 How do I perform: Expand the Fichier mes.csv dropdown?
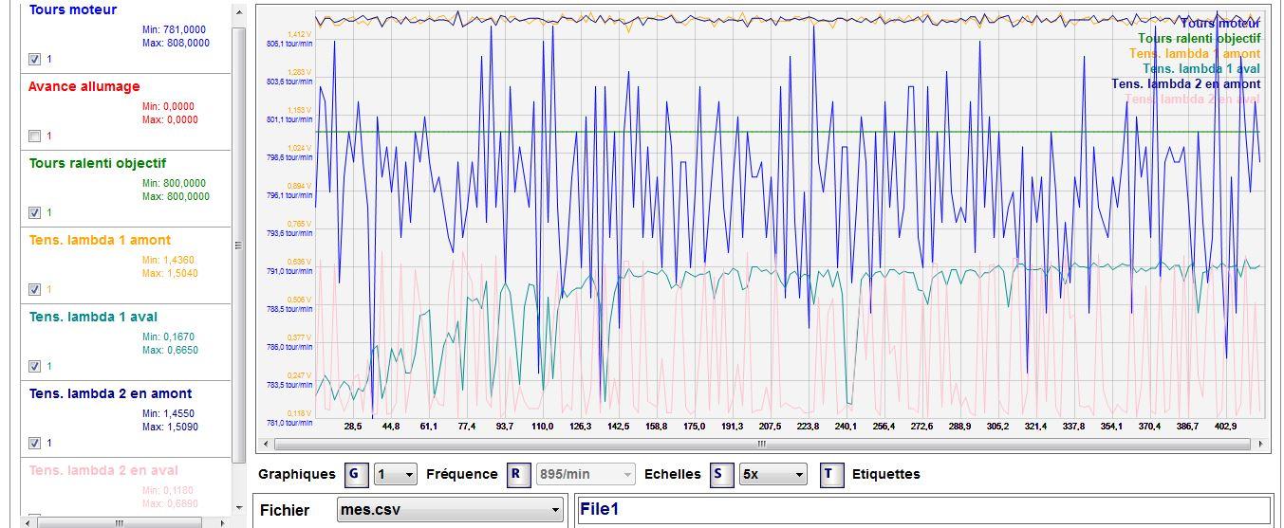tap(451, 510)
